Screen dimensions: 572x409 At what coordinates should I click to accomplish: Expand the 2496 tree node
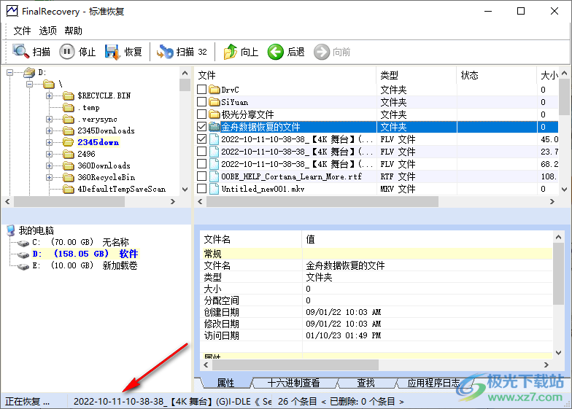point(50,155)
